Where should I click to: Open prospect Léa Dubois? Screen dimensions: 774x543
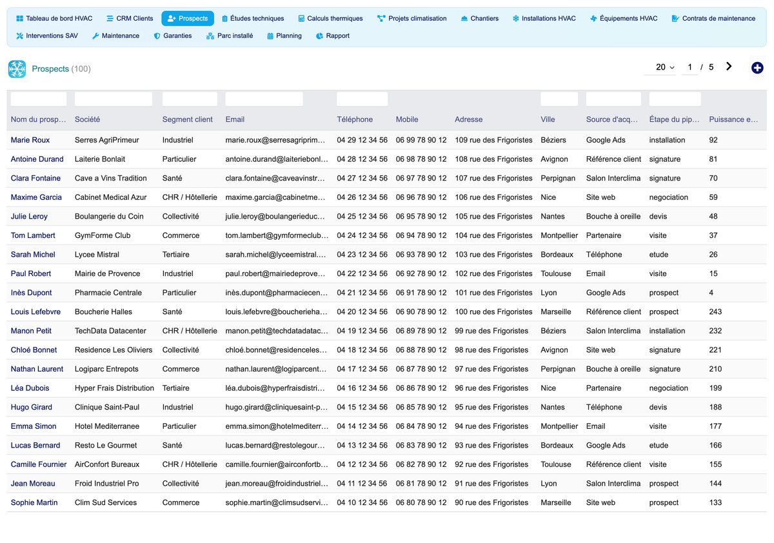(x=30, y=388)
